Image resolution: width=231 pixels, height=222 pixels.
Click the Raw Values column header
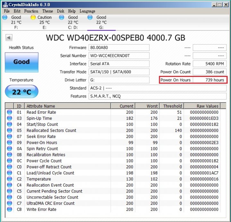click(x=202, y=106)
